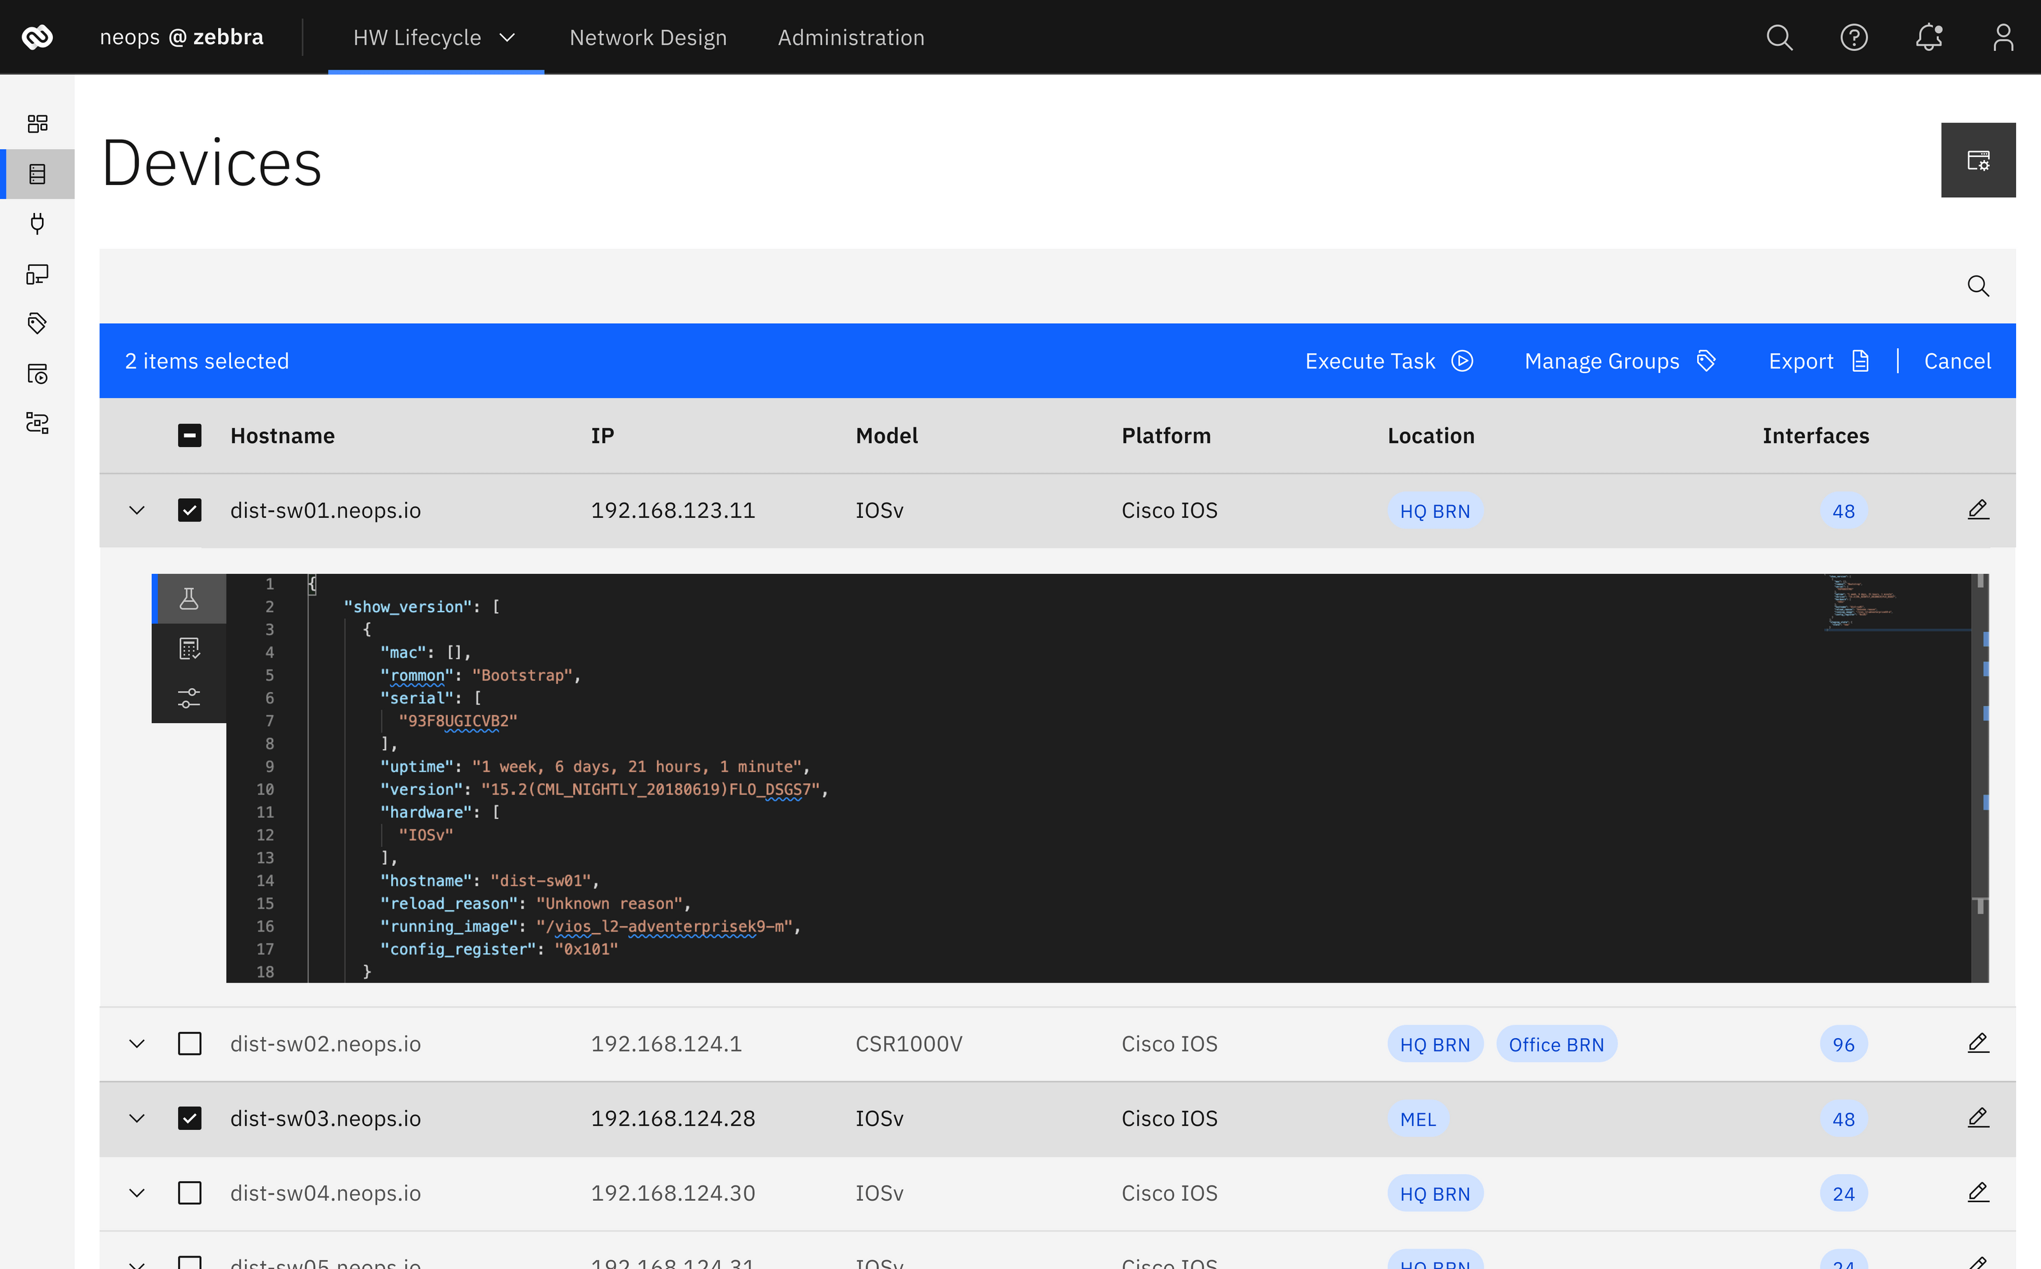
Task: Open the user profile icon
Action: pos(2002,37)
